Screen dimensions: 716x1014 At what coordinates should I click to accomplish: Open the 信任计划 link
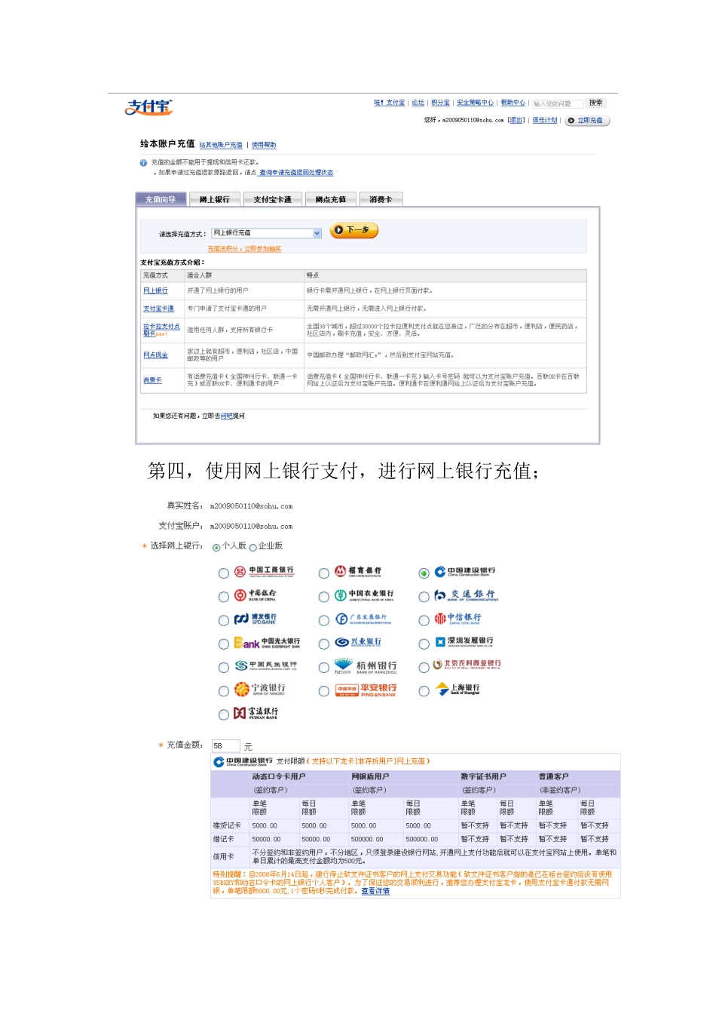point(545,121)
